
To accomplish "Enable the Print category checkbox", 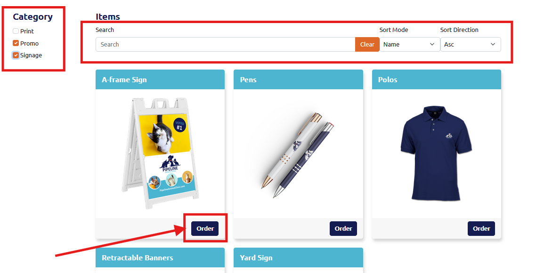I will click(x=16, y=31).
